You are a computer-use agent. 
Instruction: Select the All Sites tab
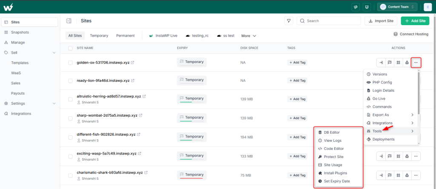point(75,36)
